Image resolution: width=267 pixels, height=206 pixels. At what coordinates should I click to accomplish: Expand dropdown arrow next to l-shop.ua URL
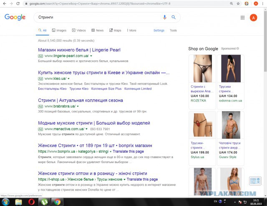pos(124,179)
